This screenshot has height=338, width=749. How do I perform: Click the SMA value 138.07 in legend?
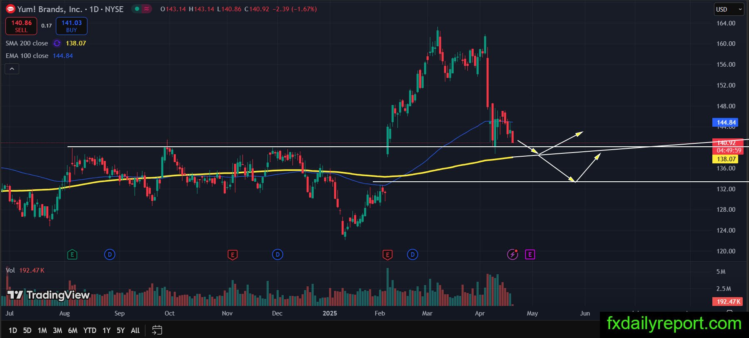(76, 43)
